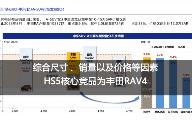
Task: Click the 市占率 legend label
Action: pos(181,47)
